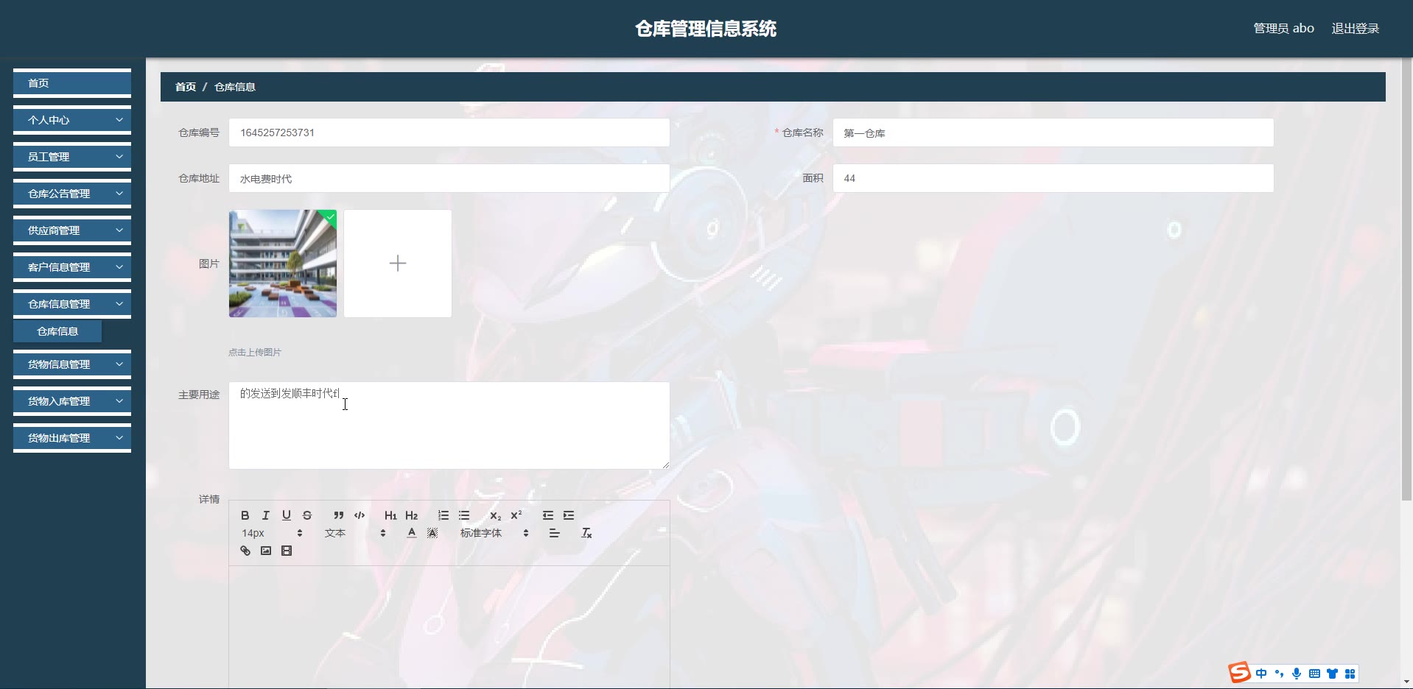This screenshot has width=1413, height=689.
Task: Toggle bold formatting in the 详情 editor
Action: [x=245, y=515]
